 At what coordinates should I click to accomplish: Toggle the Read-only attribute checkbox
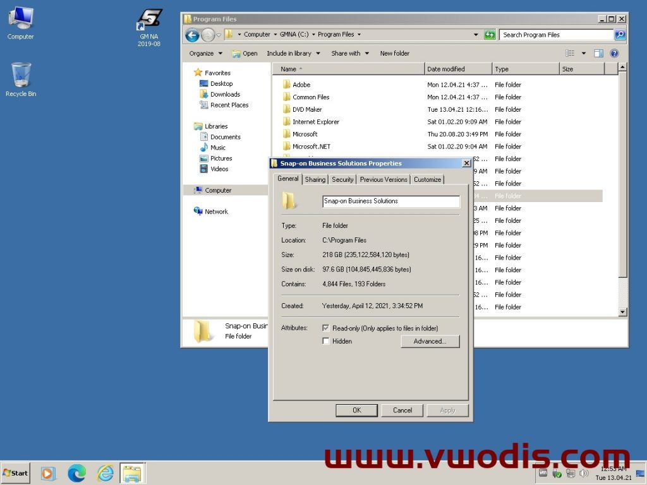tap(326, 328)
